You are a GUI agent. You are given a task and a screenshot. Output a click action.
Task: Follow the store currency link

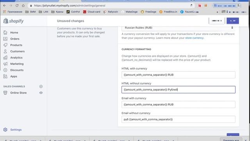click(x=194, y=38)
